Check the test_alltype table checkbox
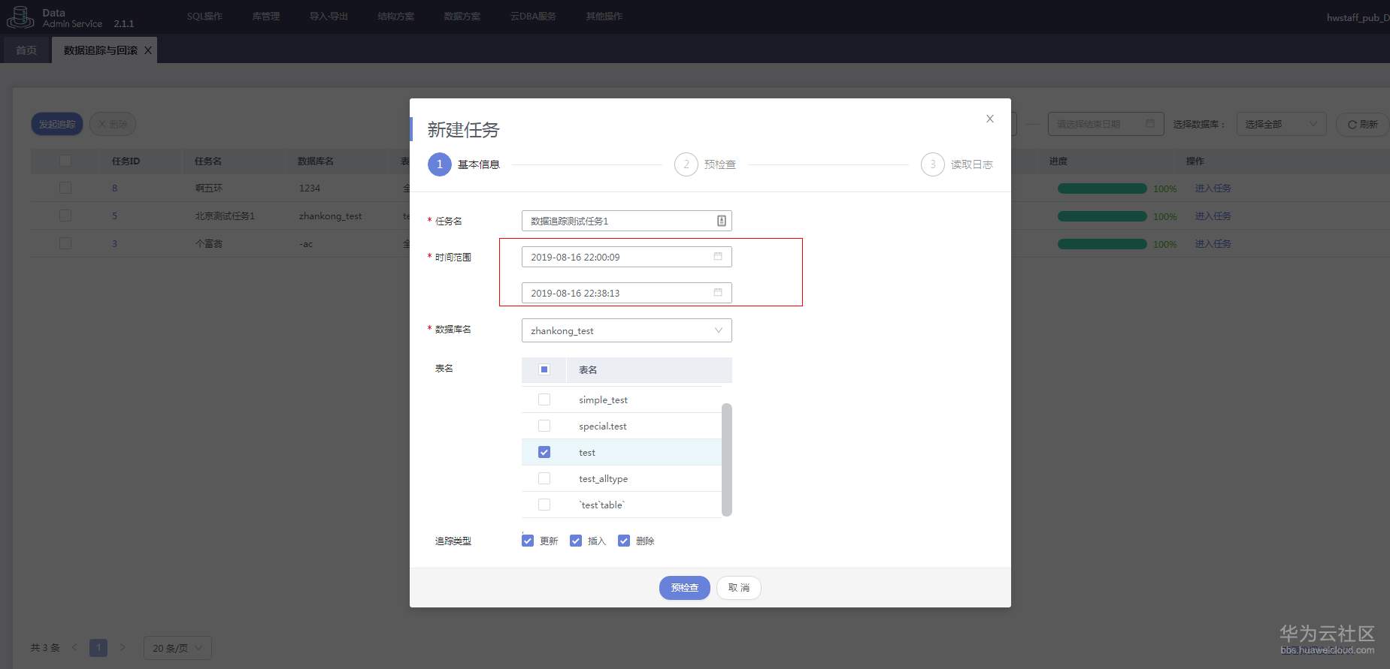Screen dimensions: 1390x669 (x=544, y=478)
